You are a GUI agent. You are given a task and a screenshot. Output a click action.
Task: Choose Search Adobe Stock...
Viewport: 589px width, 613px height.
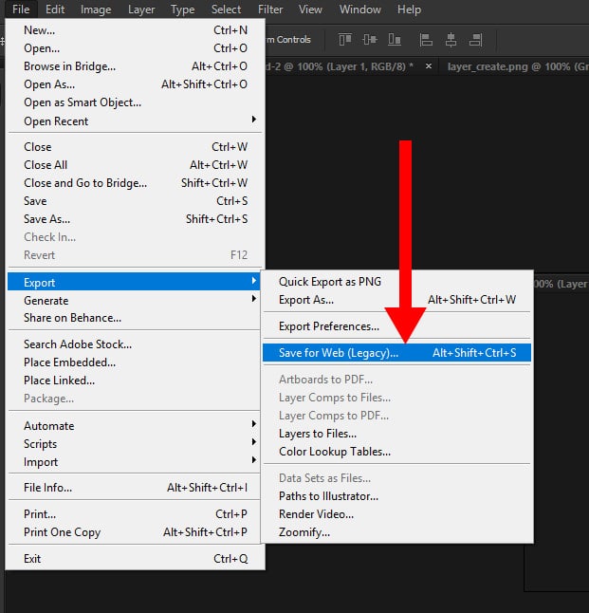tap(134, 344)
